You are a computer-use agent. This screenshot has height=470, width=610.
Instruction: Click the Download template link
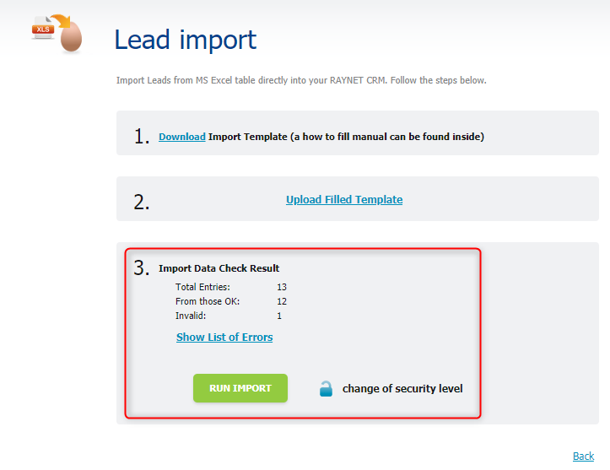point(182,137)
